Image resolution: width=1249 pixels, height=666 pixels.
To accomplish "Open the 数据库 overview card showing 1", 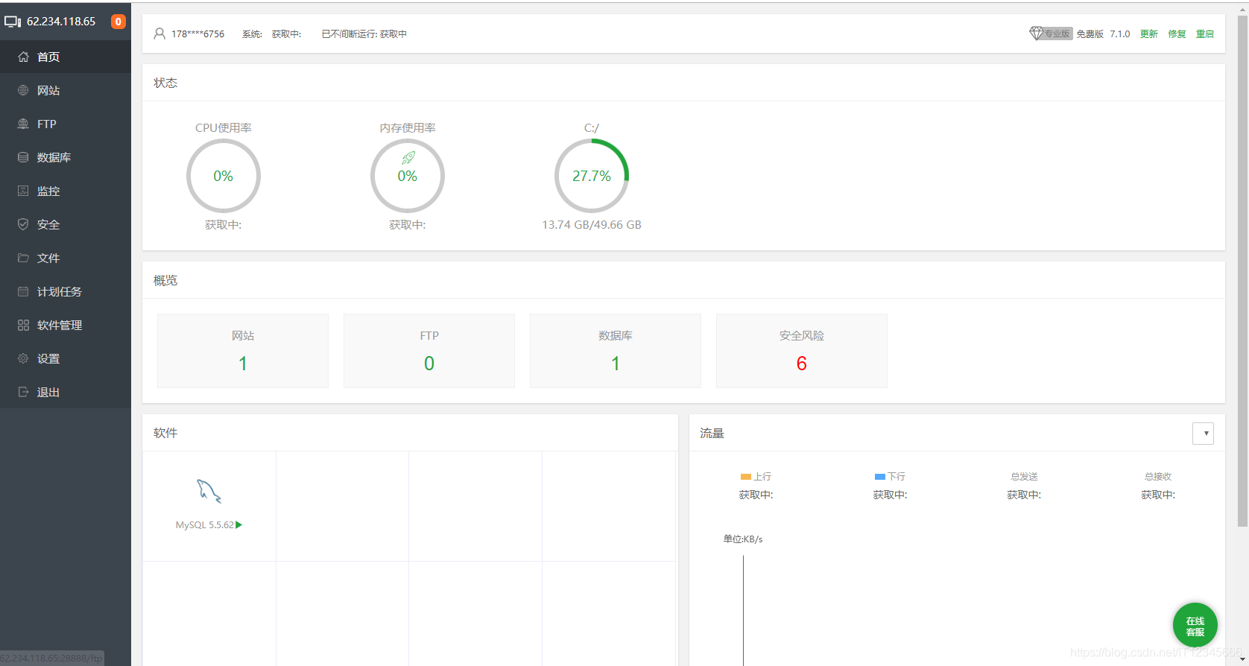I will point(616,351).
